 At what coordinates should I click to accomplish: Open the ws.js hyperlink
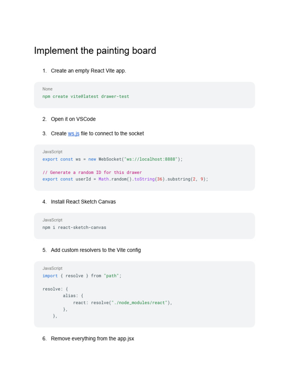tap(73, 133)
